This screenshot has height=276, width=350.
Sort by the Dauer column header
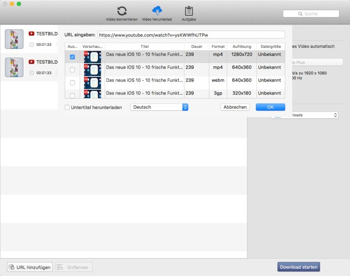pyautogui.click(x=197, y=46)
